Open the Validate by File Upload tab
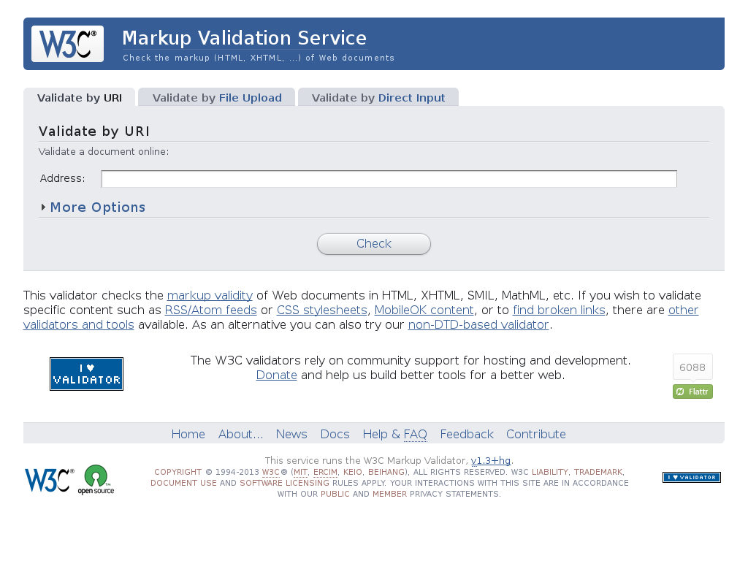 (x=217, y=98)
